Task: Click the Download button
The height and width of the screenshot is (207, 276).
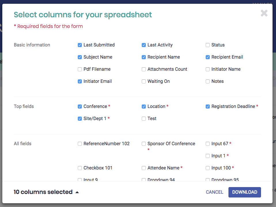Action: click(245, 192)
